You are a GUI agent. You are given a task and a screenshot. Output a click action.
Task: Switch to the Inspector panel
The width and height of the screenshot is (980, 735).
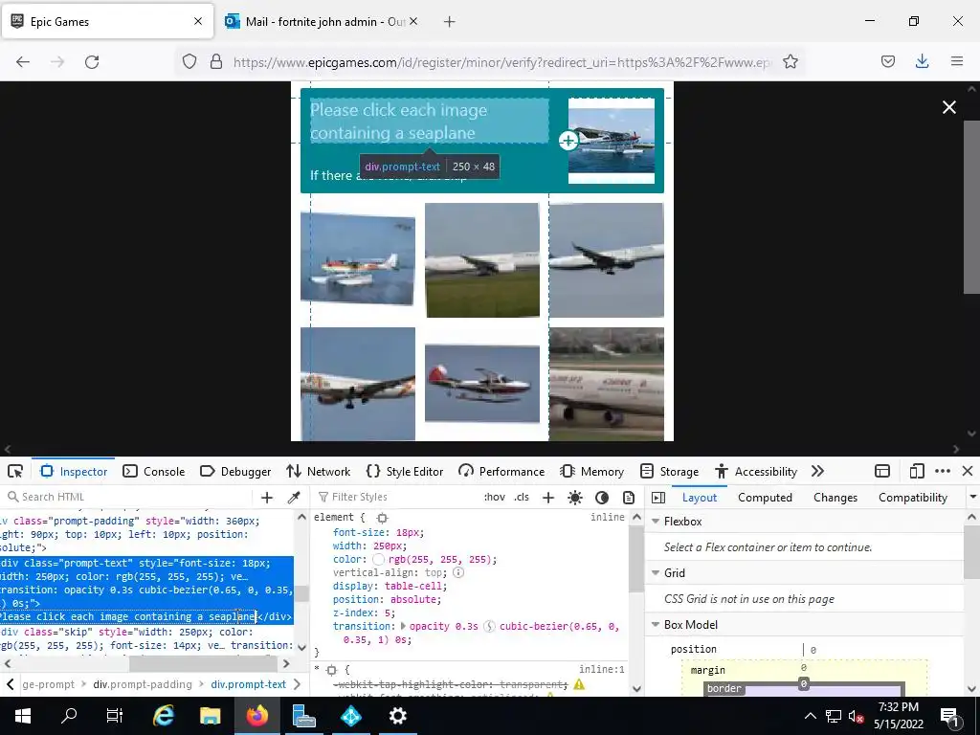pyautogui.click(x=75, y=471)
